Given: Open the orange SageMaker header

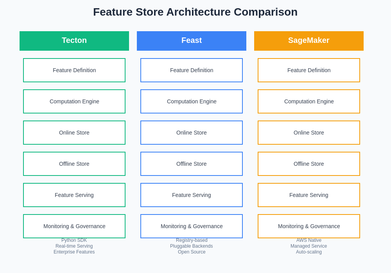Looking at the screenshot, I should (x=309, y=41).
